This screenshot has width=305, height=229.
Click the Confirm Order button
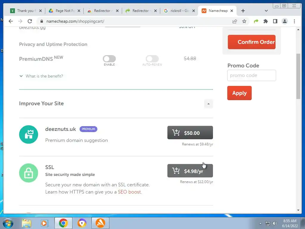coord(251,42)
